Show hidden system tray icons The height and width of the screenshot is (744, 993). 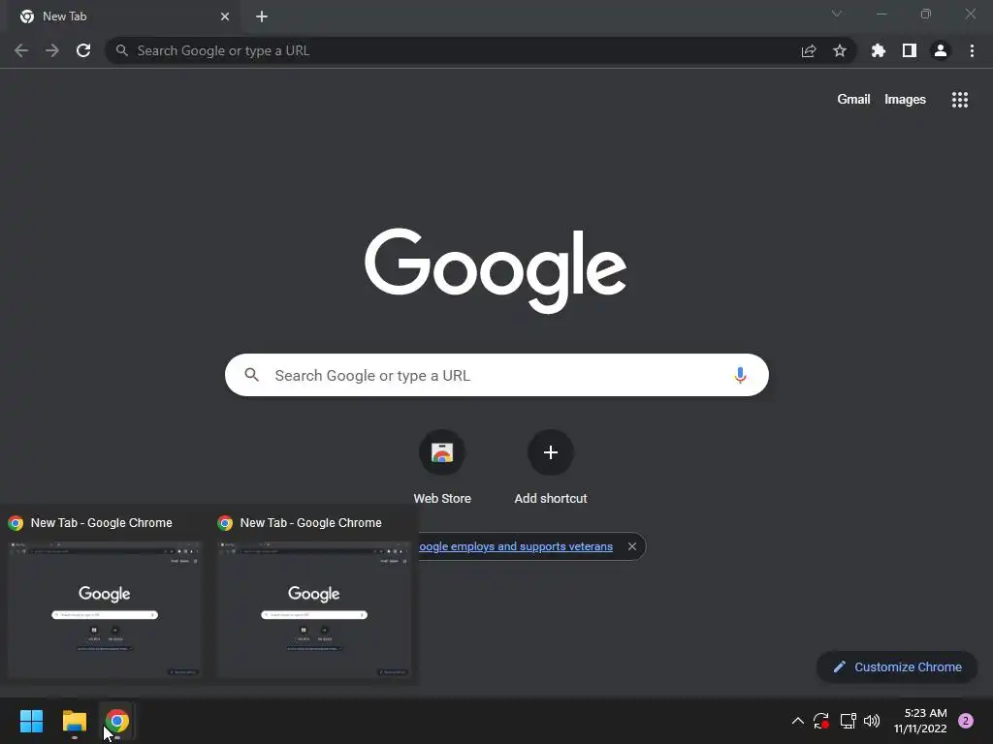[x=798, y=721]
